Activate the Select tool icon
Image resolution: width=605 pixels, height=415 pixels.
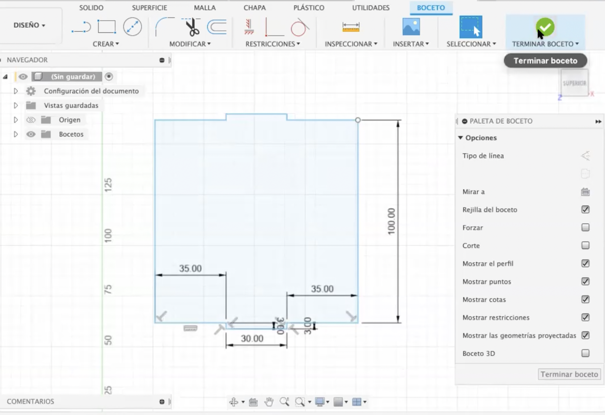[x=471, y=27]
